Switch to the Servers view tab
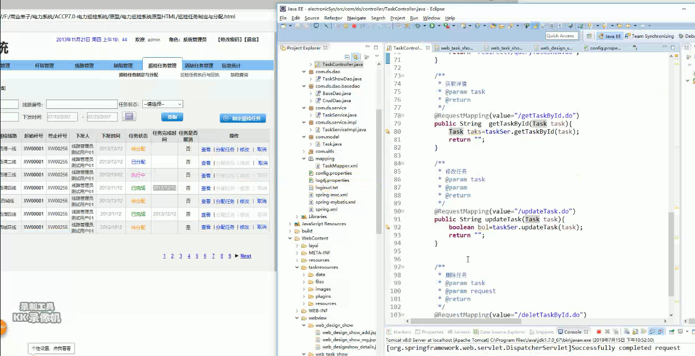The image size is (695, 356). pyautogui.click(x=458, y=332)
